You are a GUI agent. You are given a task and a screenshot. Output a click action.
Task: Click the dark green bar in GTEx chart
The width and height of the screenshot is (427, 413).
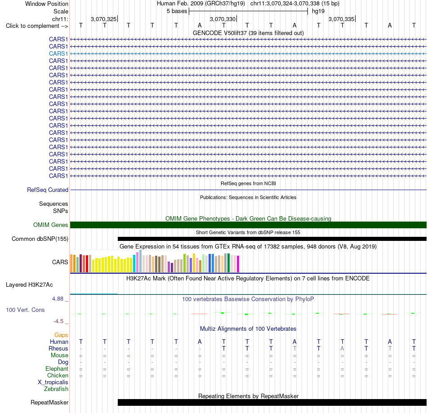(x=228, y=263)
